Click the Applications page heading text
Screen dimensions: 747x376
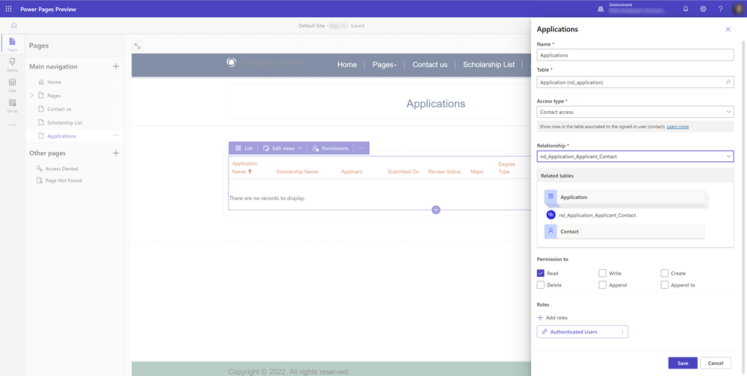click(x=436, y=103)
